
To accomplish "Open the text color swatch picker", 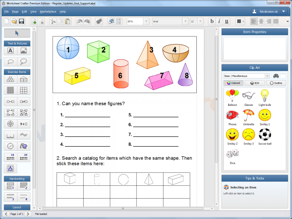I will coord(240,22).
